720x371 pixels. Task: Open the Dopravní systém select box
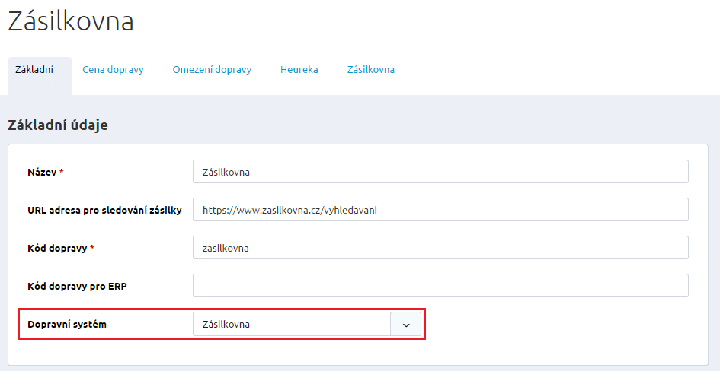coord(292,325)
